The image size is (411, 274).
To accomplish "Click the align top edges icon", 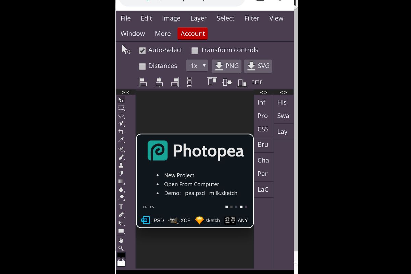I will pos(212,82).
